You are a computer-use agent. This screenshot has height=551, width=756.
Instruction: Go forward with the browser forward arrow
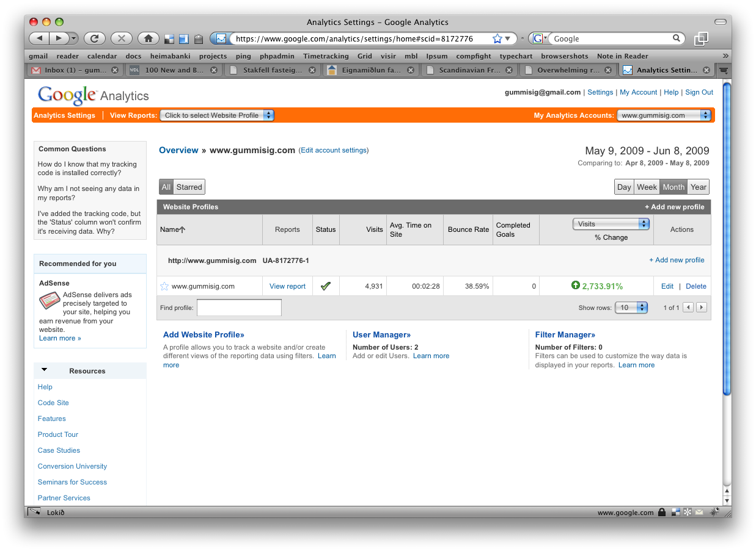[x=59, y=38]
